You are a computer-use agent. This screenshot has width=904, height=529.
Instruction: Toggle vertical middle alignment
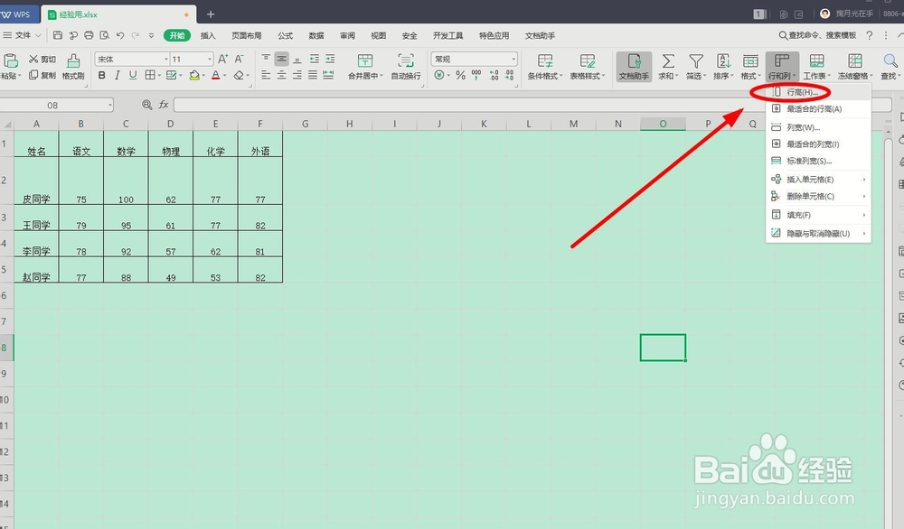tap(281, 59)
